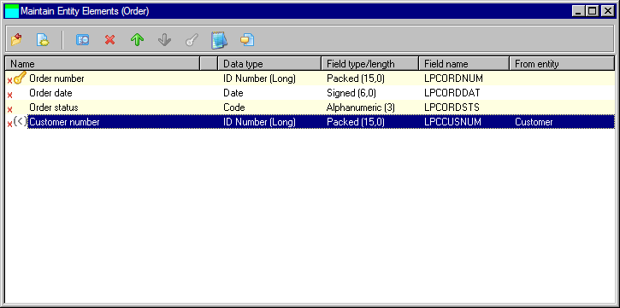
Task: Close the Maintain Entity Elements window
Action: (607, 11)
